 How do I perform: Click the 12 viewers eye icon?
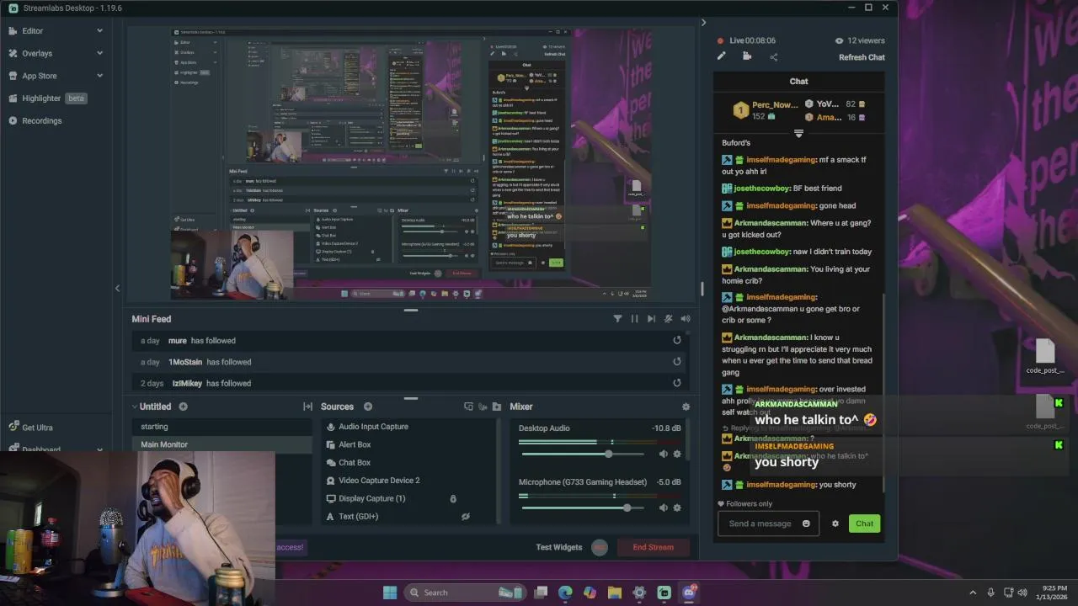tap(839, 40)
